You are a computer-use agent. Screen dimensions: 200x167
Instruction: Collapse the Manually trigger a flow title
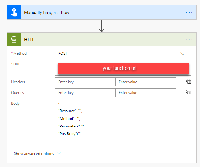tap(47, 13)
